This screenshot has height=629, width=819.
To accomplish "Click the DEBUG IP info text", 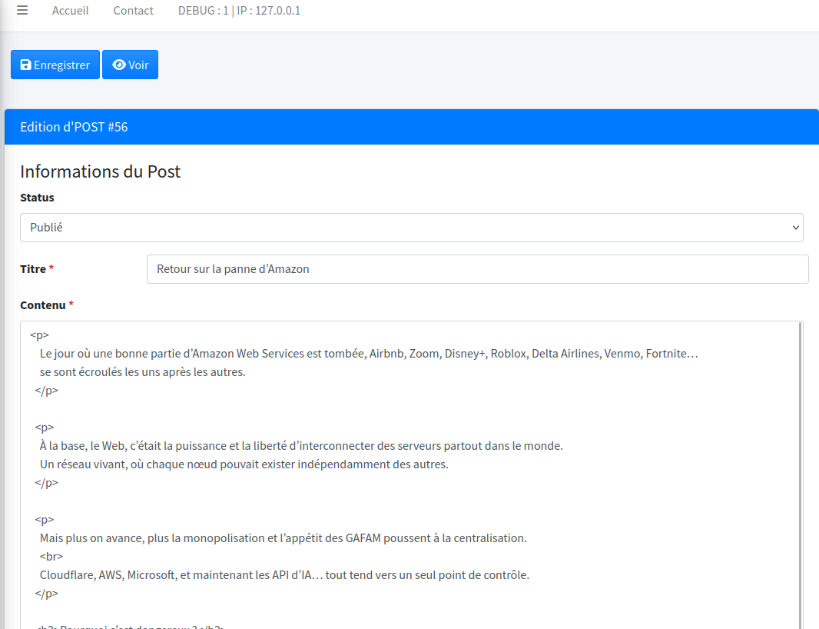I will pos(239,11).
